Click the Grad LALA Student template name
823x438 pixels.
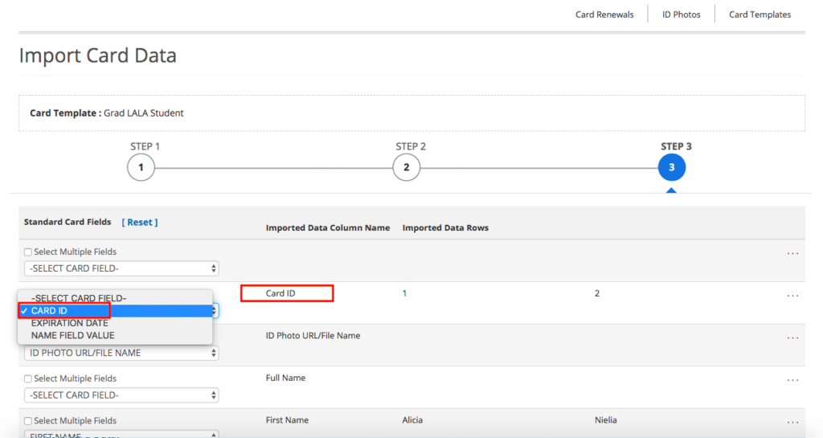[143, 113]
